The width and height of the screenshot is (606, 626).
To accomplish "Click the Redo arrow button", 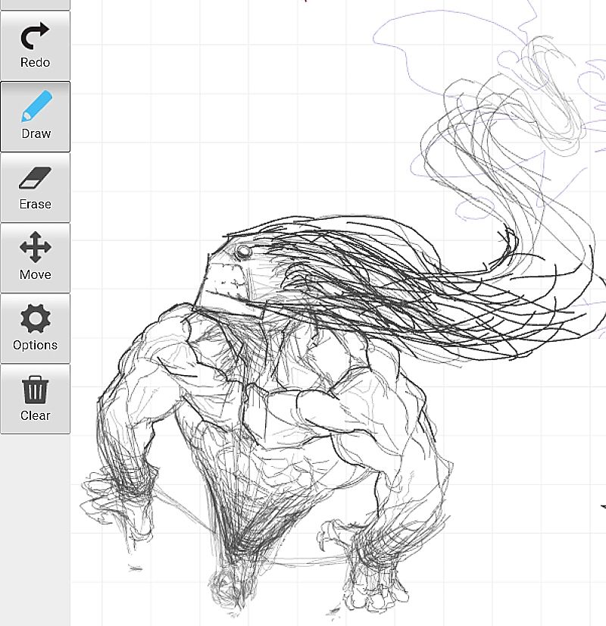I will pyautogui.click(x=35, y=45).
